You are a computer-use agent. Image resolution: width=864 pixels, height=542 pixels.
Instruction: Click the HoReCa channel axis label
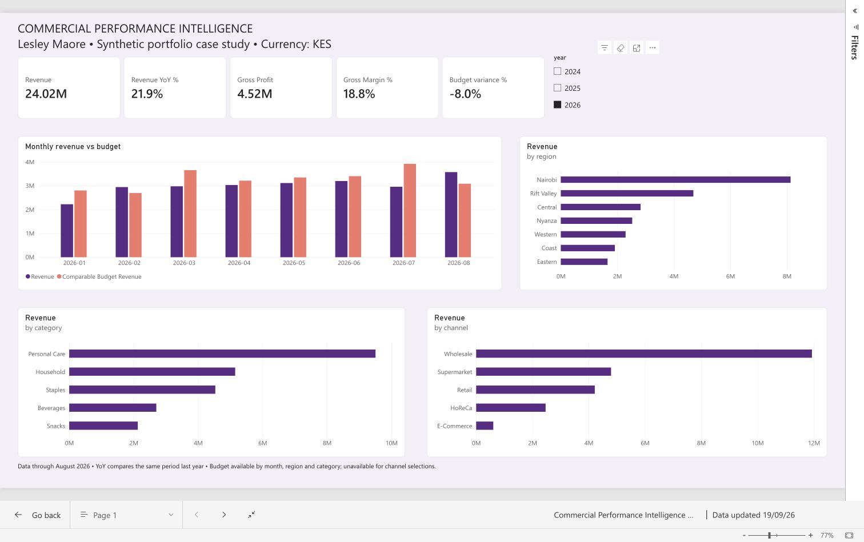point(461,408)
